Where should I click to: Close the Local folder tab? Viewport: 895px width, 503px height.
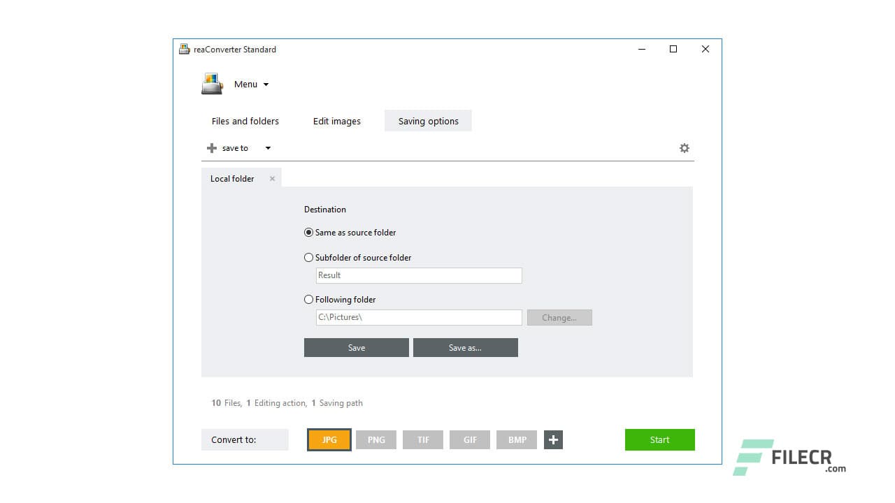(x=272, y=178)
